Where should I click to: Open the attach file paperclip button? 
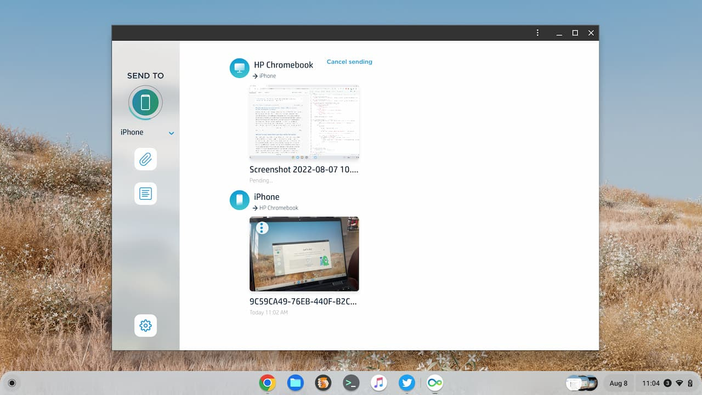click(x=145, y=159)
